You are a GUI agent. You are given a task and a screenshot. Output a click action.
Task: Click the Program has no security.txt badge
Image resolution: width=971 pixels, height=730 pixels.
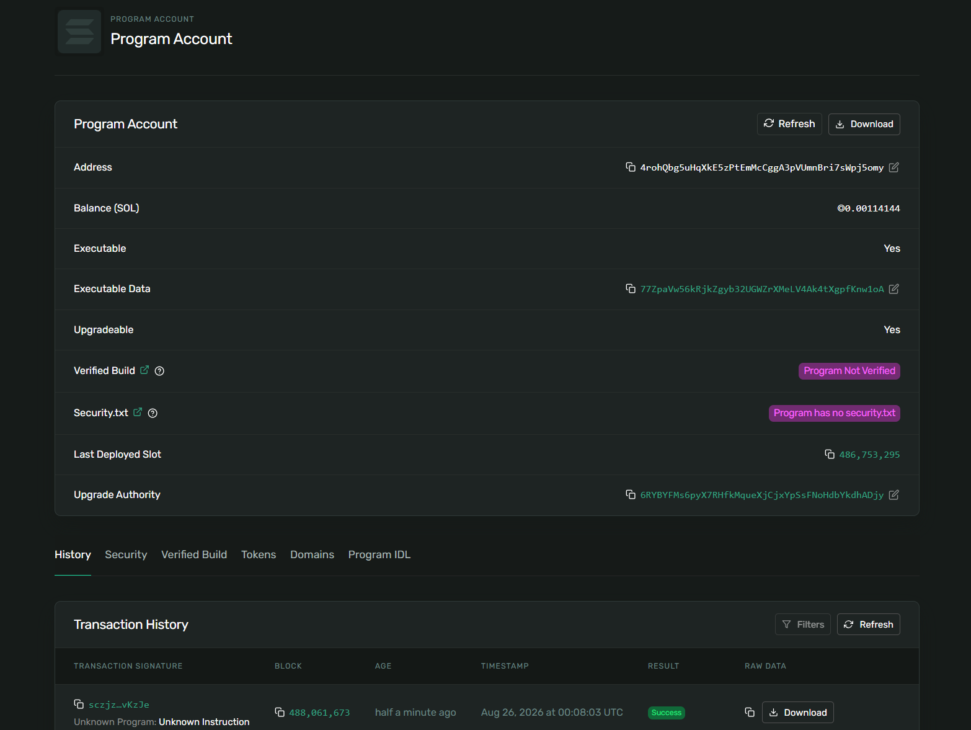coord(835,413)
